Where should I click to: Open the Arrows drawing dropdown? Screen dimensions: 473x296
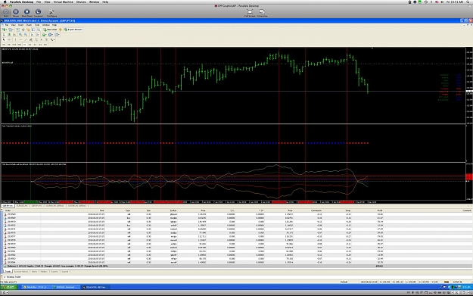(52, 40)
